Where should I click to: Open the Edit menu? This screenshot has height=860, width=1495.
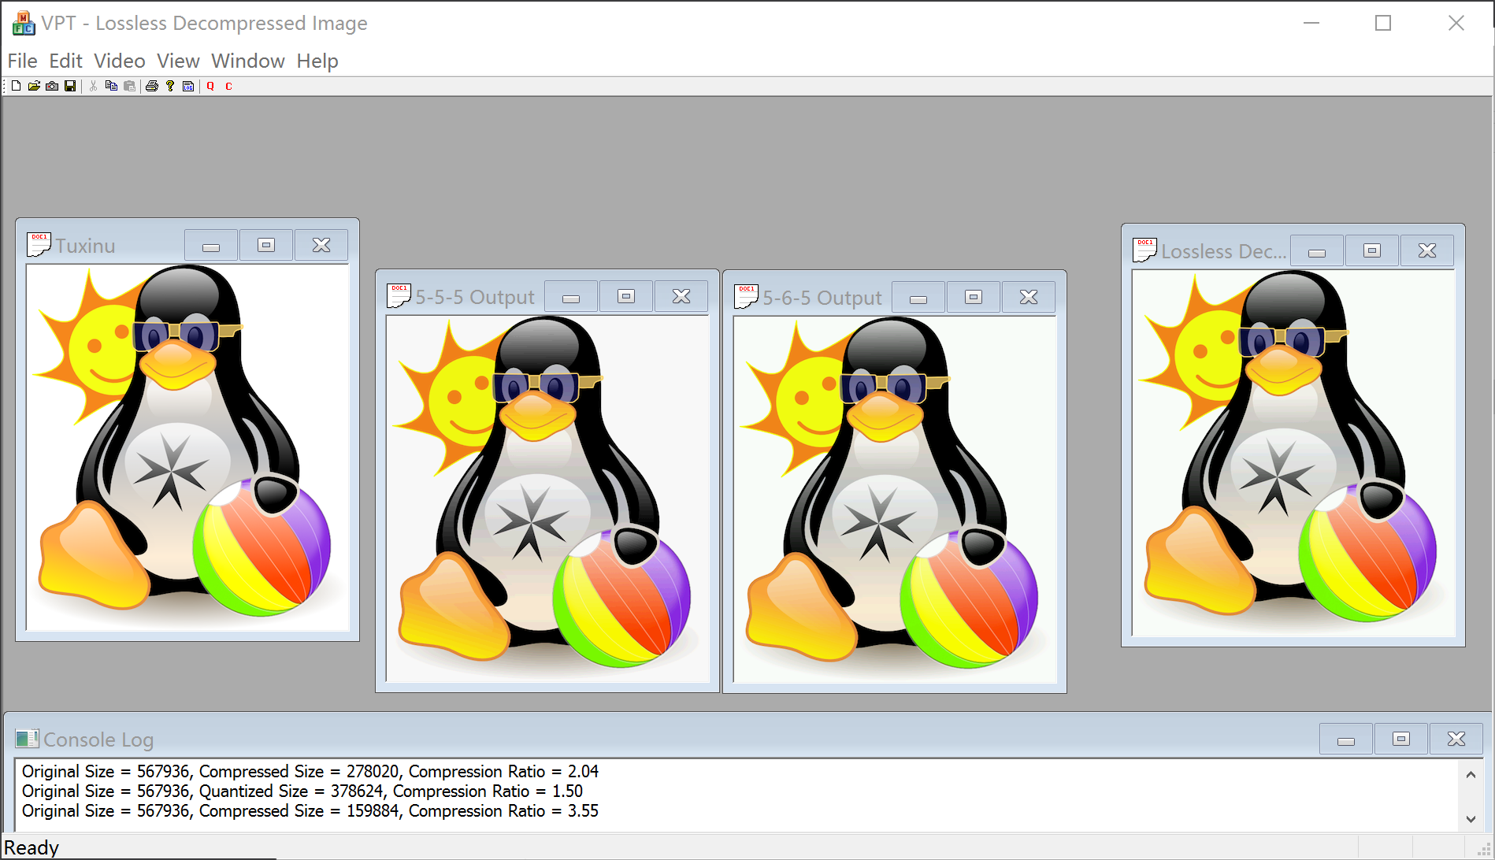click(65, 61)
